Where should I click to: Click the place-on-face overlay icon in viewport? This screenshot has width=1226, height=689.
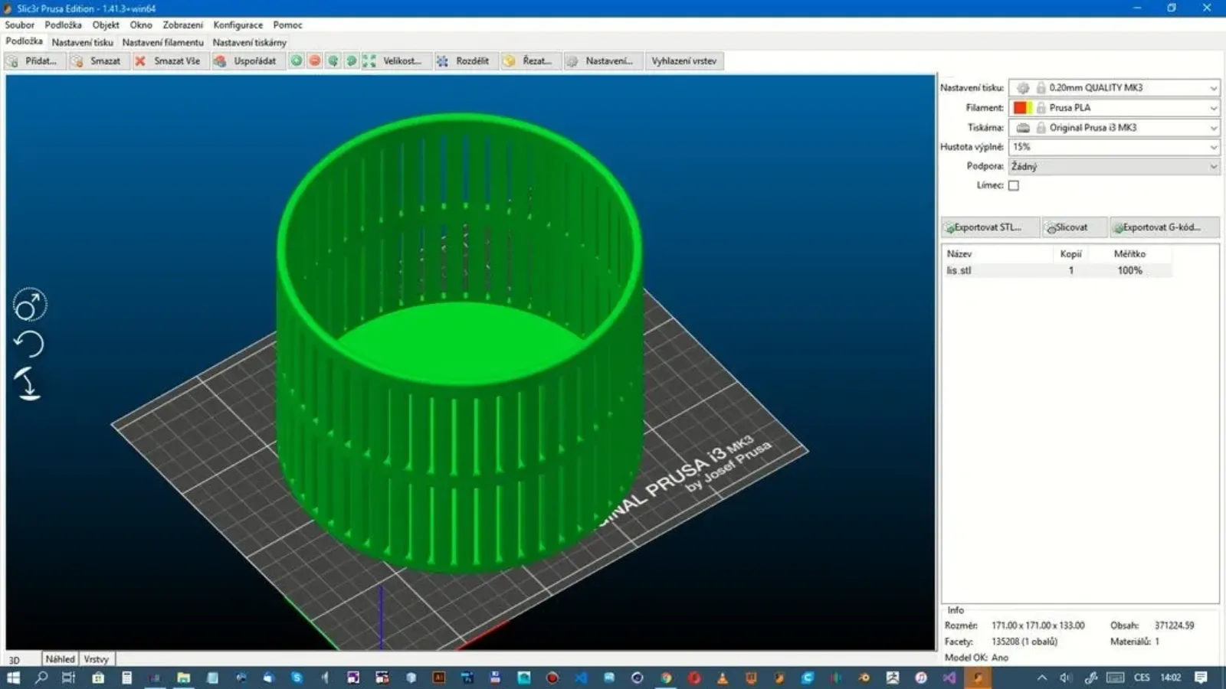(29, 384)
